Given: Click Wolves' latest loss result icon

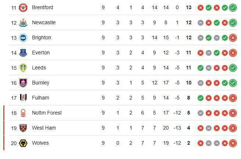Looking at the screenshot, I should 233,143.
